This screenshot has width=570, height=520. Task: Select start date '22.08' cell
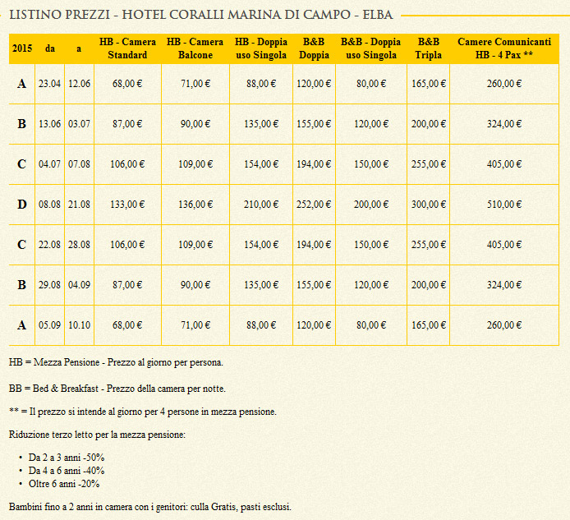50,245
